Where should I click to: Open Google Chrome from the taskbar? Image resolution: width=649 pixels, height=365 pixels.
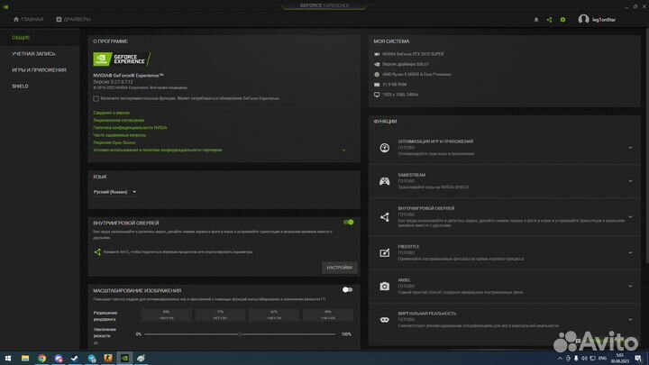click(41, 358)
